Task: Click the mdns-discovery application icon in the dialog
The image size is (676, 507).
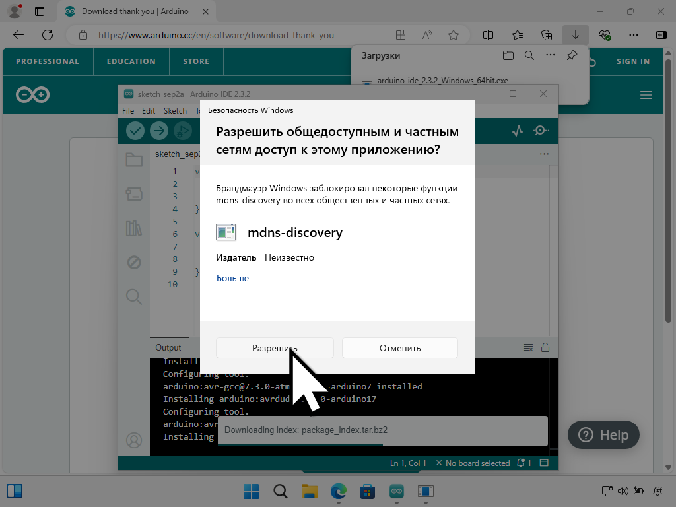Action: click(226, 232)
